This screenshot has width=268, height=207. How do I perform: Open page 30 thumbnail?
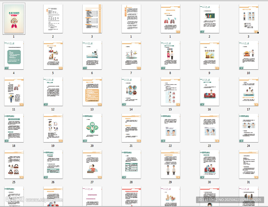210,164
